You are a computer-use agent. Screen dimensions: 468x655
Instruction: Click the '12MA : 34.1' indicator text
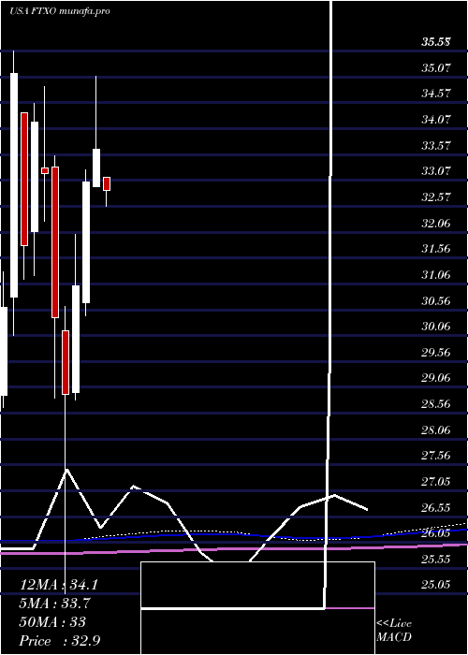59,585
